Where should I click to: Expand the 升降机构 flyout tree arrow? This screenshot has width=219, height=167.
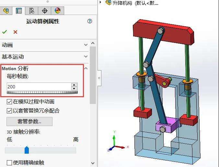[100, 2]
